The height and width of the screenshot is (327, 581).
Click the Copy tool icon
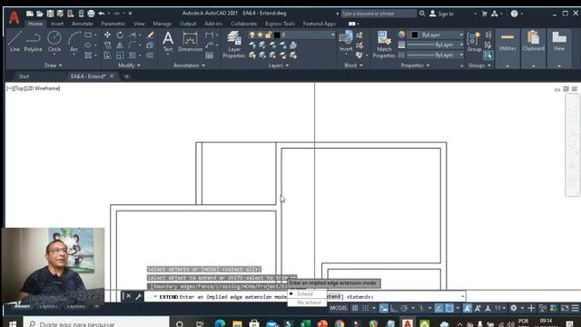pos(107,45)
